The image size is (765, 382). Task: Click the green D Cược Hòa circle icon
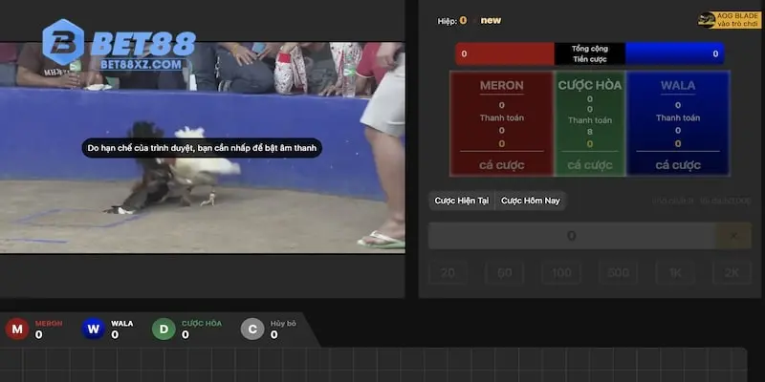164,329
